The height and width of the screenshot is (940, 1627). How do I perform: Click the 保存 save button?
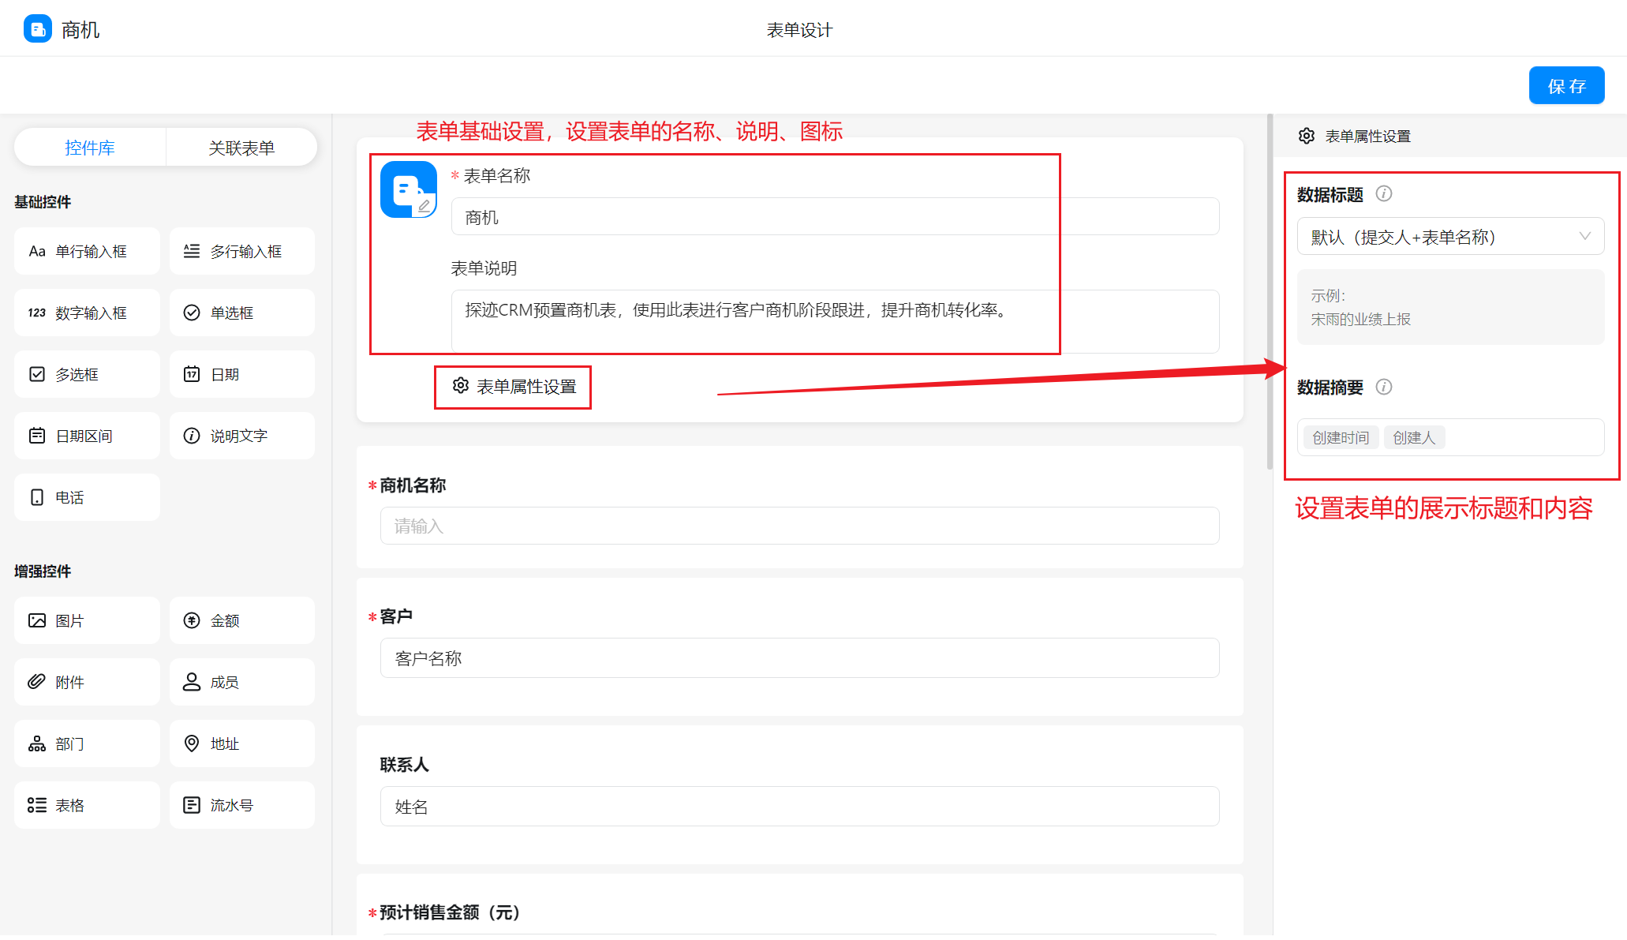(1565, 86)
